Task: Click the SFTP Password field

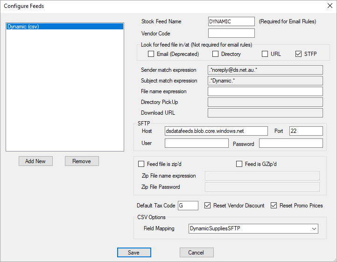Action: pyautogui.click(x=291, y=143)
